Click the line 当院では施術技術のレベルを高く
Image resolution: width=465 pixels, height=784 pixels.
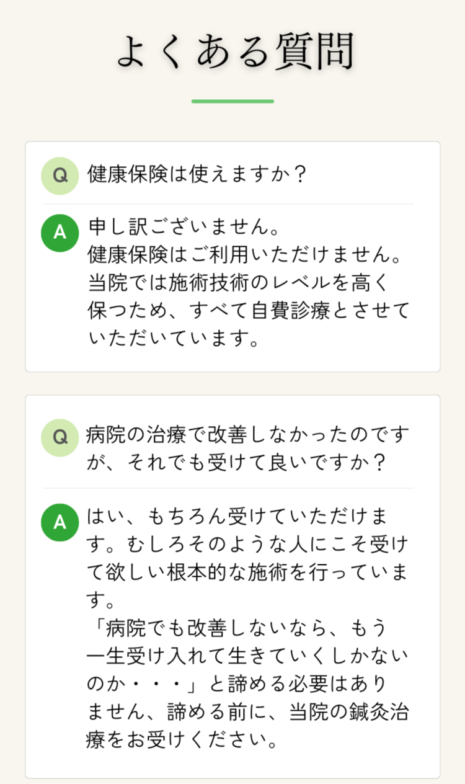coord(239,283)
